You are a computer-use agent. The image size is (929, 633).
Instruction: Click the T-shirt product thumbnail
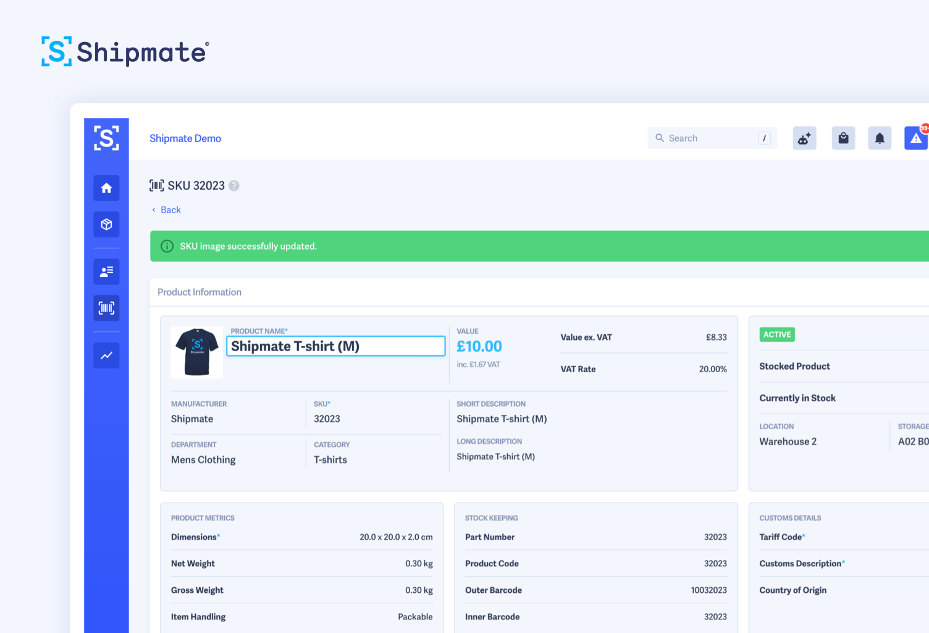click(197, 352)
